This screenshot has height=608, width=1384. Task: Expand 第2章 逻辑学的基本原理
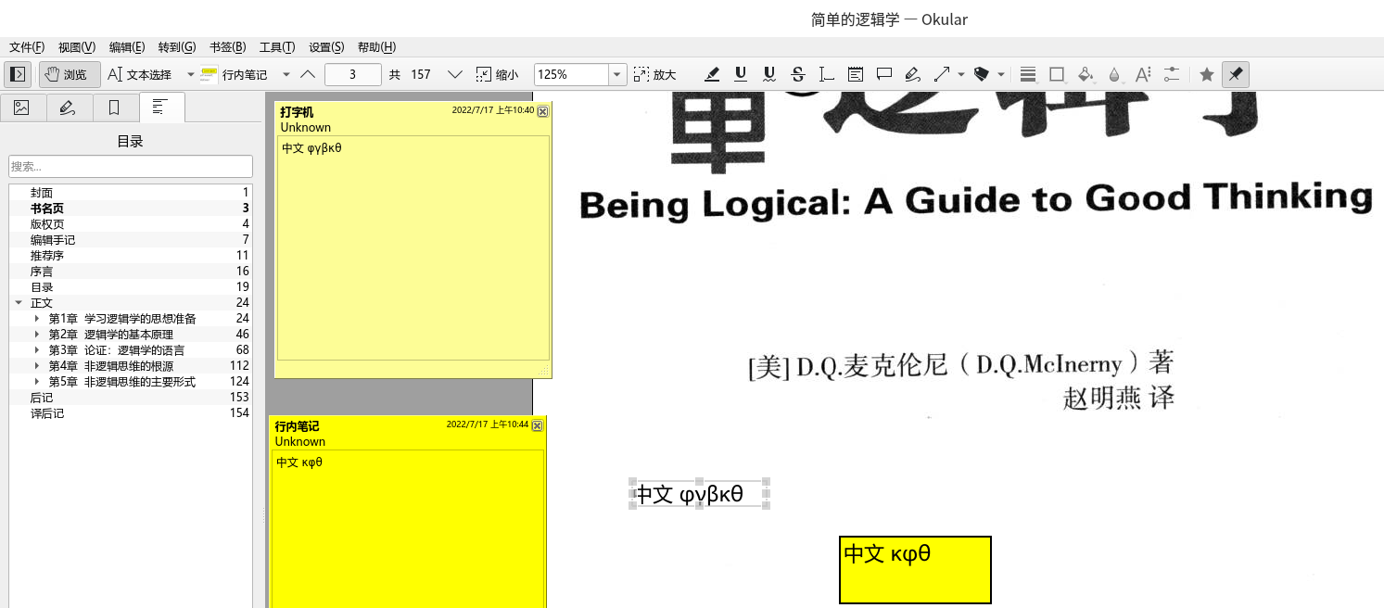tap(37, 335)
